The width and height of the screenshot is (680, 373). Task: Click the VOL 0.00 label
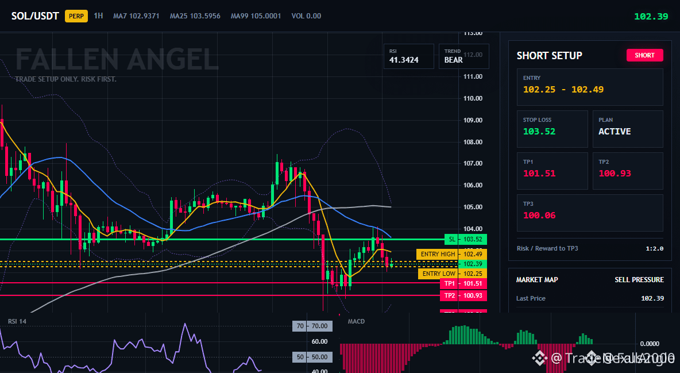click(306, 16)
